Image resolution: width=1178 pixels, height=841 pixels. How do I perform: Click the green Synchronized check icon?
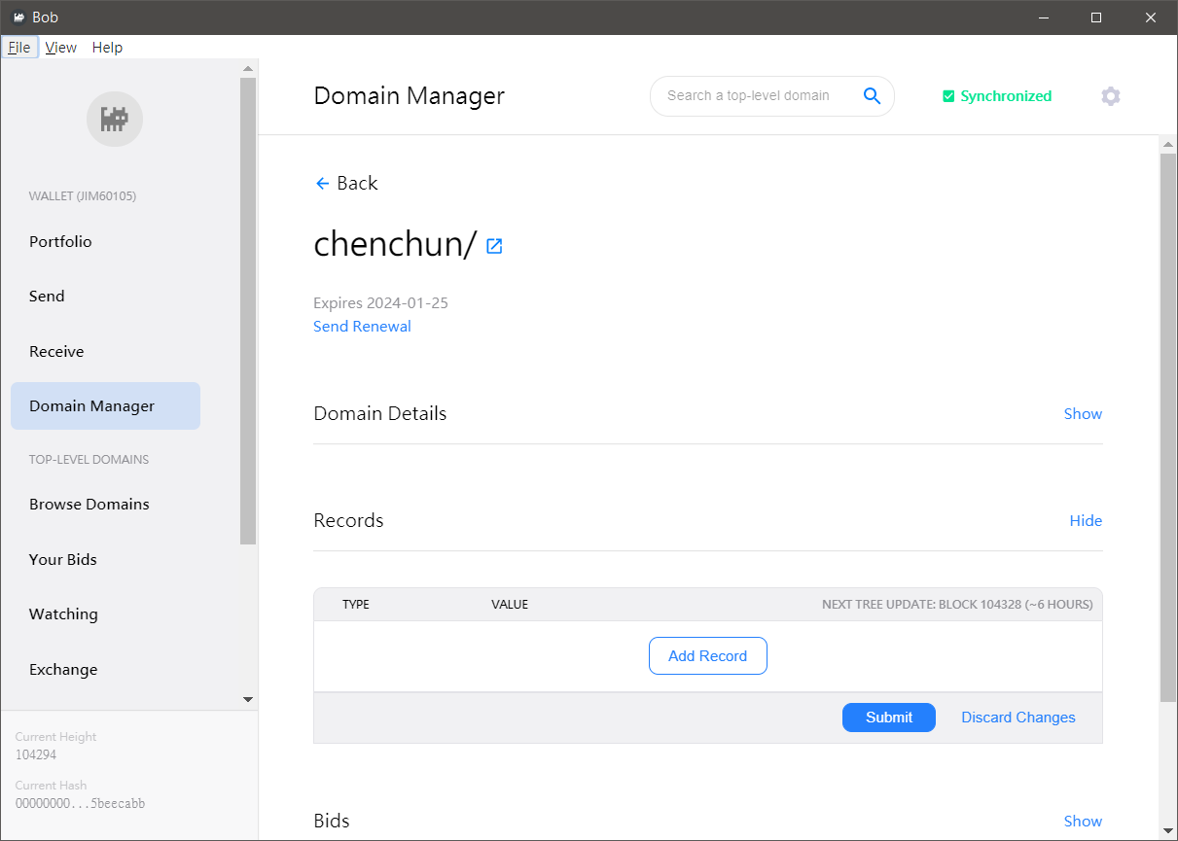click(x=948, y=96)
